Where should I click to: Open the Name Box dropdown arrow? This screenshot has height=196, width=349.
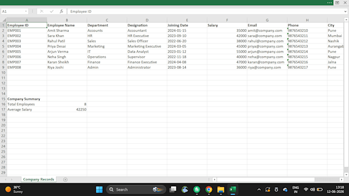(x=26, y=11)
